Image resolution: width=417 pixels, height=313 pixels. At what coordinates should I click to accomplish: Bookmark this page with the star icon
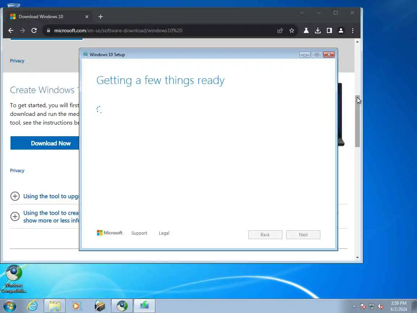tap(292, 30)
